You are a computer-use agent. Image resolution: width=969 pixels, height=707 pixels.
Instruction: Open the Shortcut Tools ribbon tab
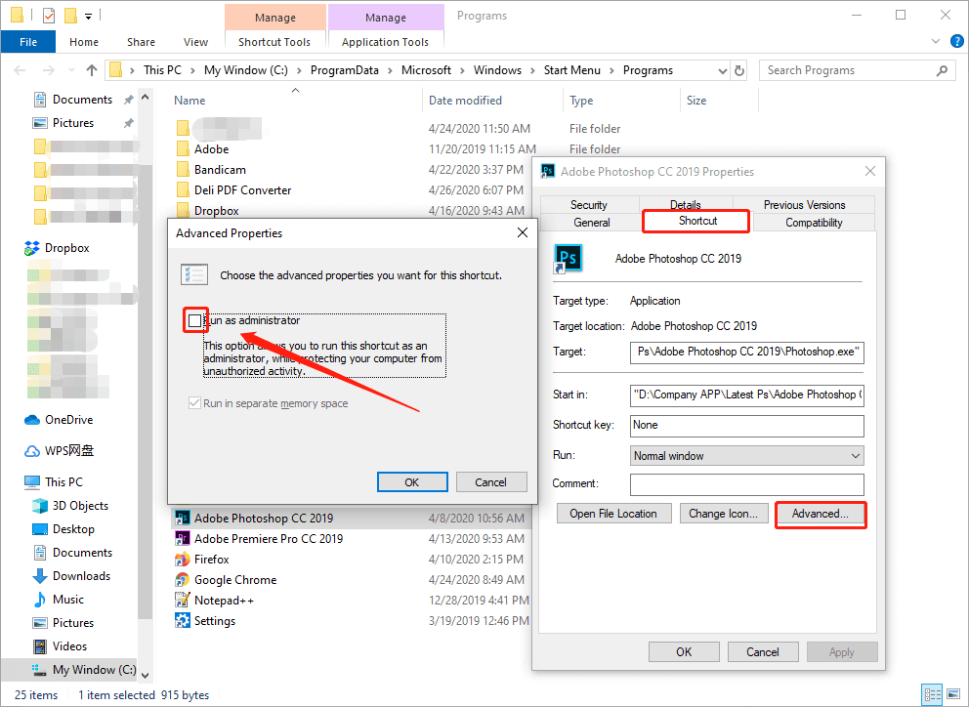[274, 42]
